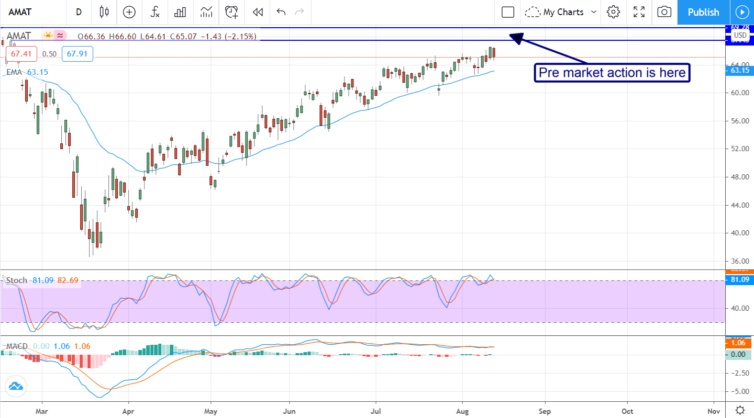754x418 pixels.
Task: Click the play icon beside Publish
Action: 741,12
